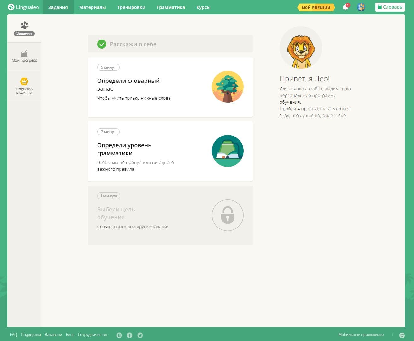
Task: Open Сотрудничество footer link
Action: click(92, 335)
